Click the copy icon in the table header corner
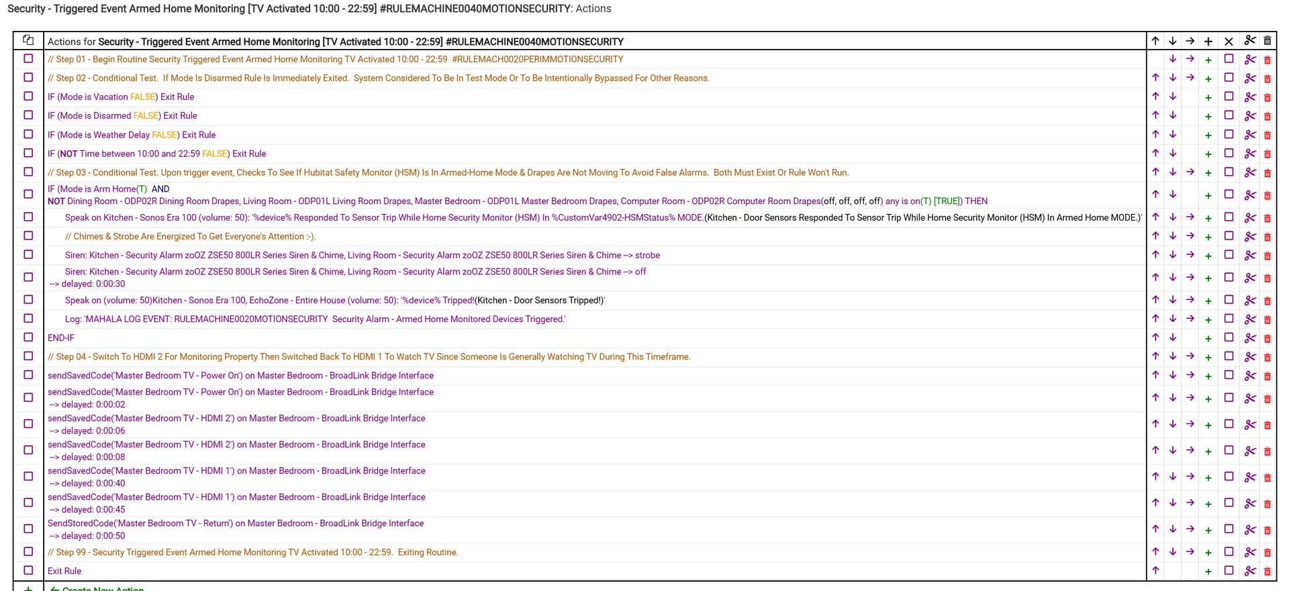The width and height of the screenshot is (1289, 591). (x=28, y=40)
